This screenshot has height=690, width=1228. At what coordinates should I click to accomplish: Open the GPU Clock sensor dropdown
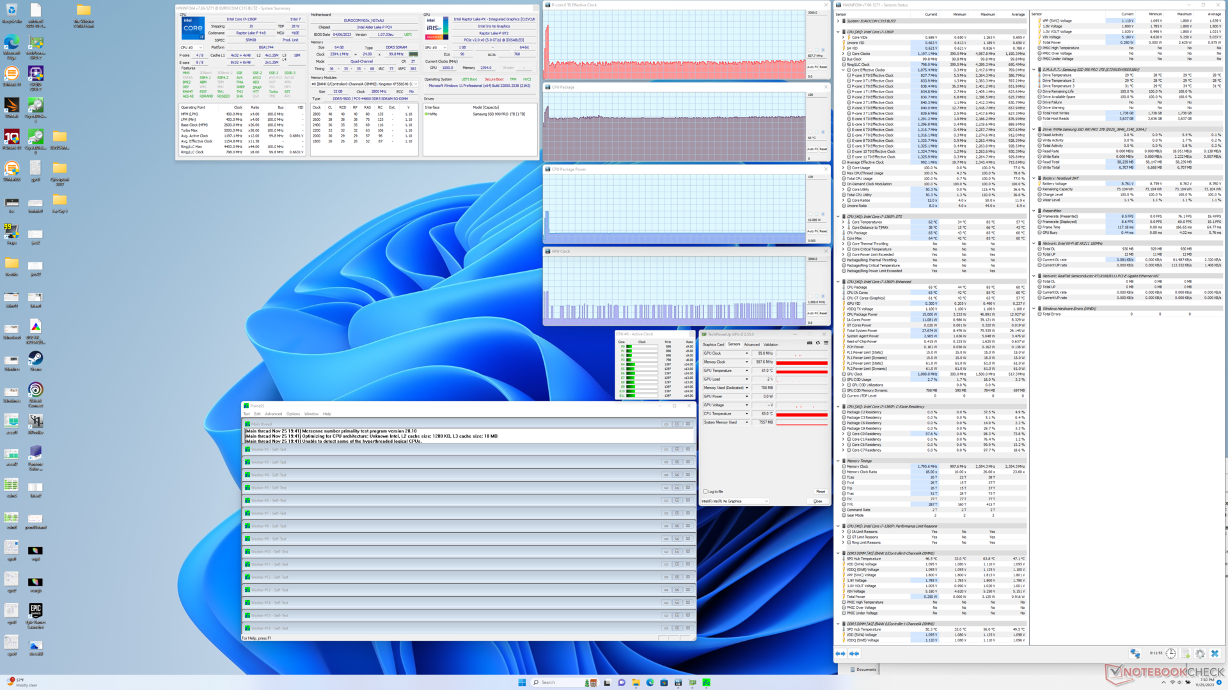746,353
